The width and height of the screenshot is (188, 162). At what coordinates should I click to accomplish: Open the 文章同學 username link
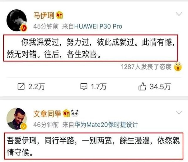tap(47, 114)
